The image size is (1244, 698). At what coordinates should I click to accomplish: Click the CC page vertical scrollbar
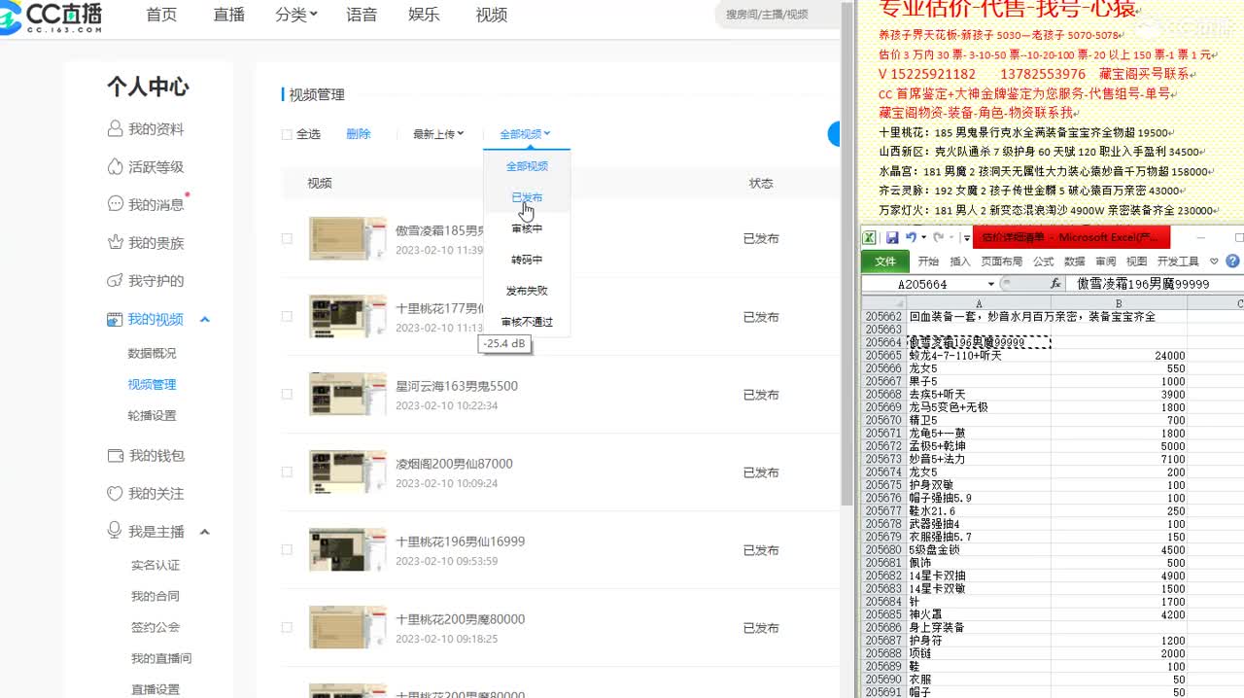coord(847,253)
